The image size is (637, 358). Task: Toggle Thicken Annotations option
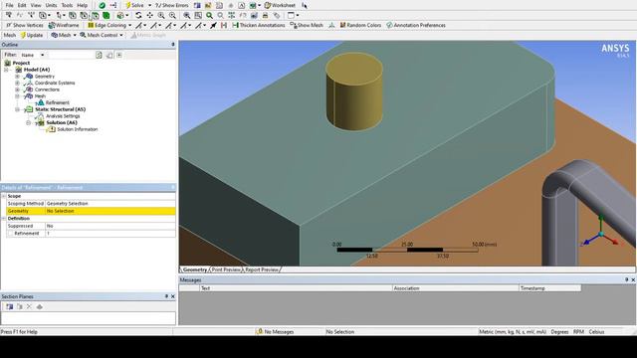[x=259, y=25]
